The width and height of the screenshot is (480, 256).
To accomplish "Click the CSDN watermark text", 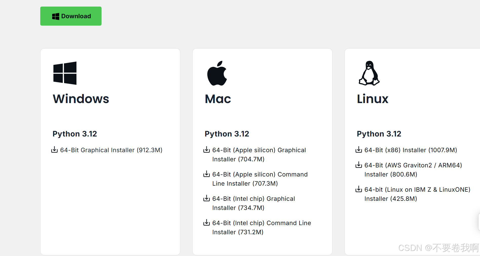I will 438,248.
